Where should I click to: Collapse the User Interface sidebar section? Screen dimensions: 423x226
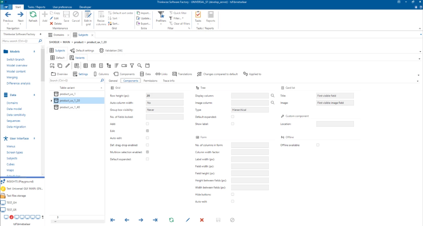click(x=34, y=139)
